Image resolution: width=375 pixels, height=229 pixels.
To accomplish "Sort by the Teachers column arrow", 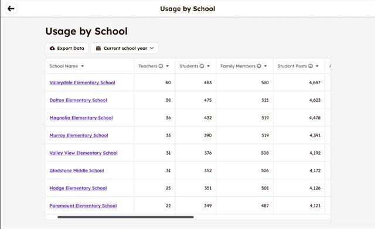I will (x=168, y=66).
